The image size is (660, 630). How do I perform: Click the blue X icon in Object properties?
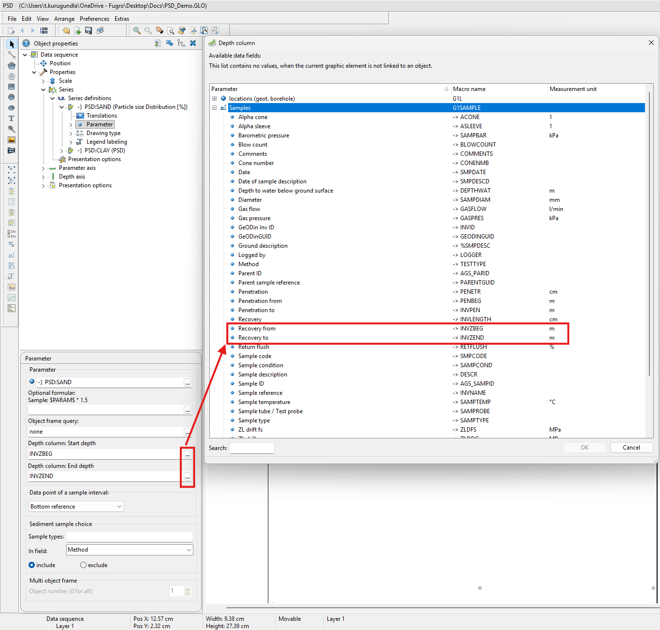[193, 44]
